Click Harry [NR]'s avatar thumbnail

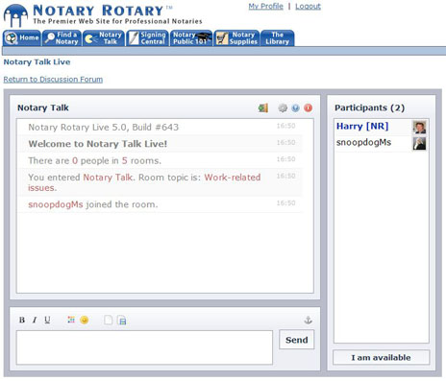point(419,127)
